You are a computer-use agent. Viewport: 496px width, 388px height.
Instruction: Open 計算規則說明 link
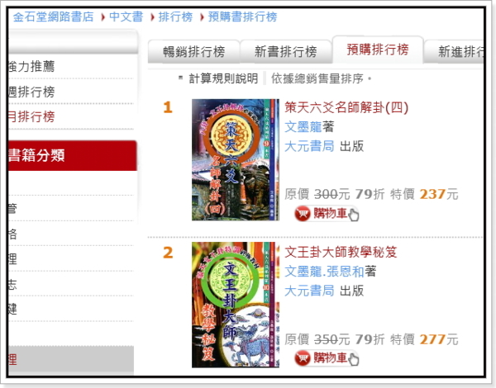coord(223,78)
